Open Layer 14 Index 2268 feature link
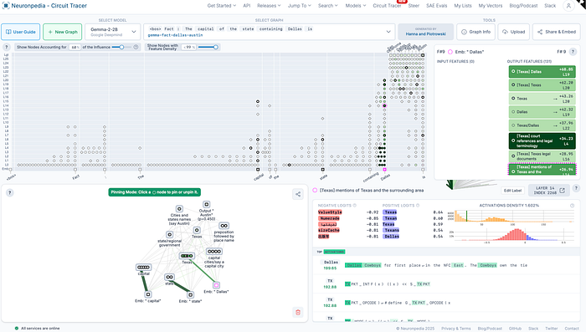 [548, 191]
